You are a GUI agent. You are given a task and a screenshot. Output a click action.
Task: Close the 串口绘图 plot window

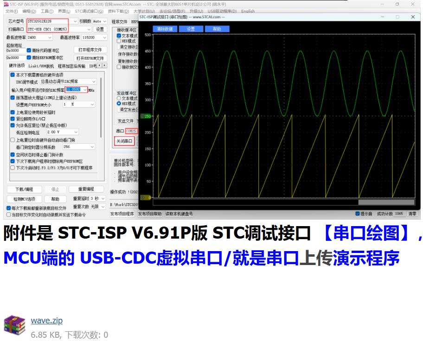(x=413, y=17)
